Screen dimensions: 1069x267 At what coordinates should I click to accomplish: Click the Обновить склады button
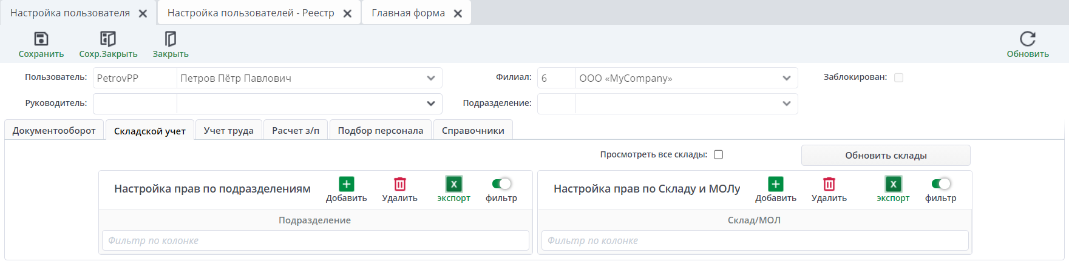click(x=885, y=156)
